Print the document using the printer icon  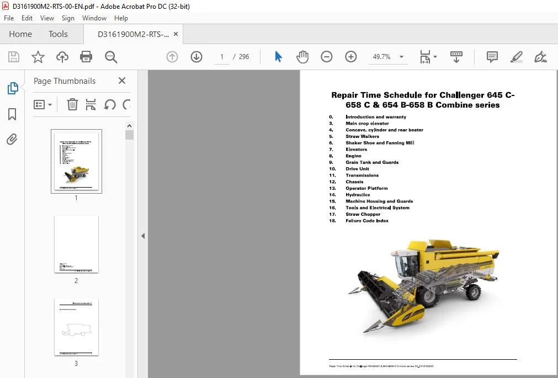[86, 57]
